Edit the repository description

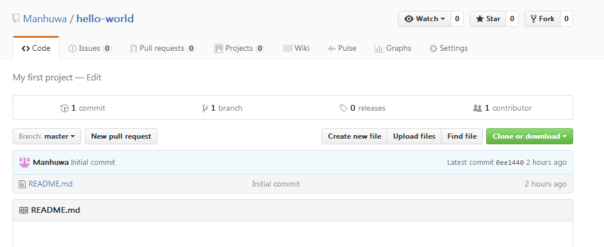(94, 77)
